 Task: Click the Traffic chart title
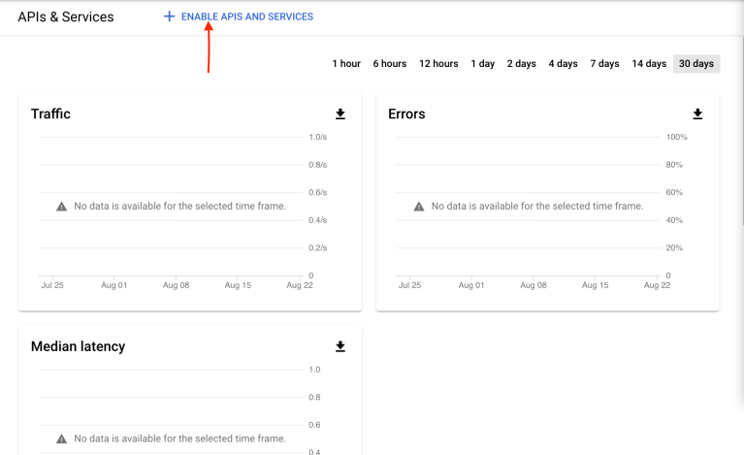[x=50, y=114]
